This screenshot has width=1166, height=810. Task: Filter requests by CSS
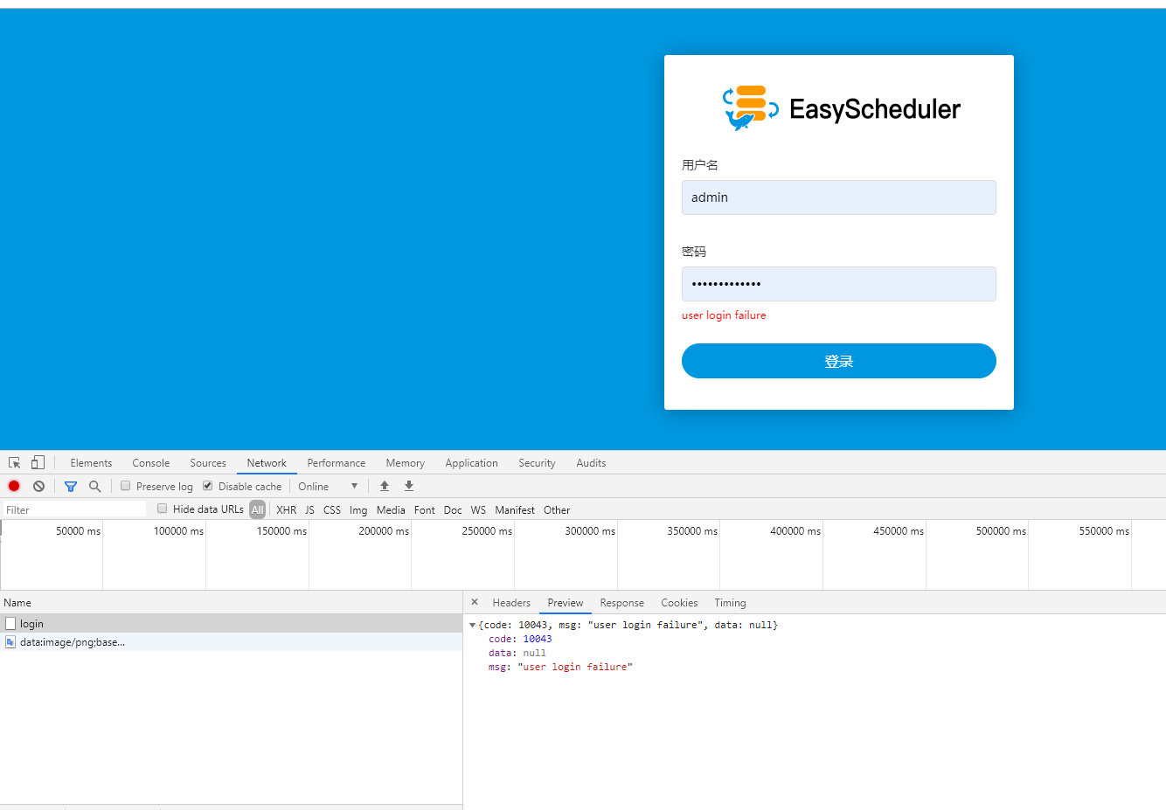pyautogui.click(x=332, y=510)
